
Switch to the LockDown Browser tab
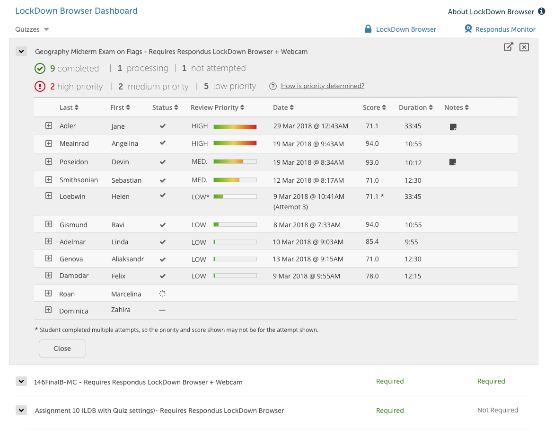click(x=405, y=29)
